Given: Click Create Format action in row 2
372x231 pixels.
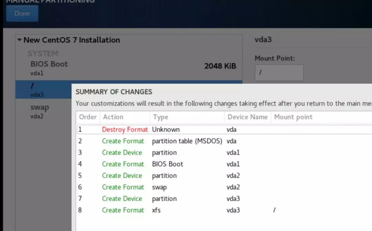Looking at the screenshot, I should pyautogui.click(x=123, y=141).
